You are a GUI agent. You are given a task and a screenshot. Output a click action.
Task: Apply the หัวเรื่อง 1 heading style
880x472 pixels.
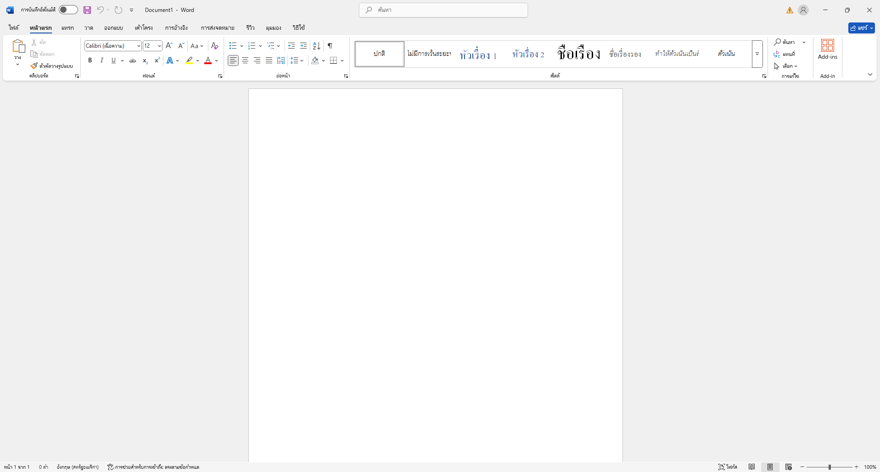pos(478,54)
